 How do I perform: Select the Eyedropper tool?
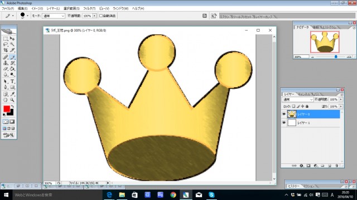tap(12, 94)
